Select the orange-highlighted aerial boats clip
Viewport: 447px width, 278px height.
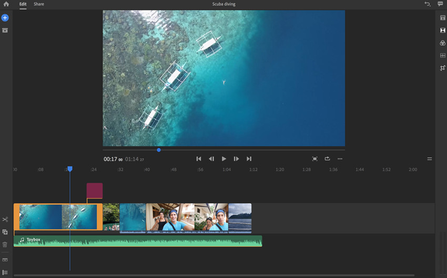pyautogui.click(x=58, y=217)
